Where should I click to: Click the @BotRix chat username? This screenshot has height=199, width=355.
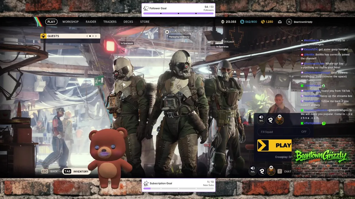[309, 55]
